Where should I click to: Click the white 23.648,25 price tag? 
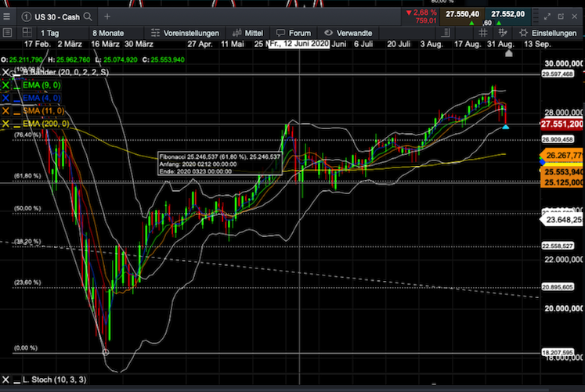click(x=562, y=220)
